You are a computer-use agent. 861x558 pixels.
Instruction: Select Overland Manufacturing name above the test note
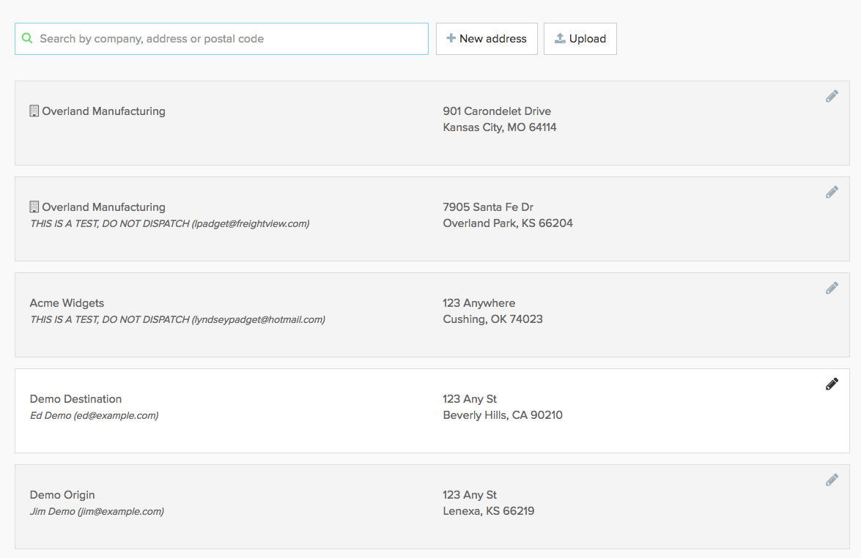104,207
